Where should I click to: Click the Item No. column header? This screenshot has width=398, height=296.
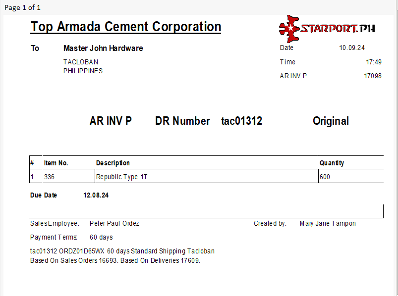56,163
